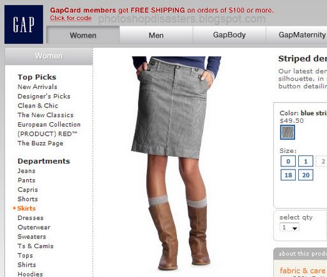The width and height of the screenshot is (327, 277).
Task: Open the Designer's Picks link
Action: tap(44, 96)
